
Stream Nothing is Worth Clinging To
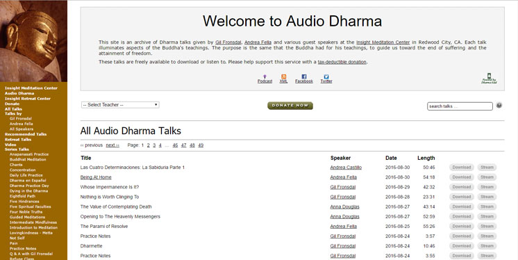[x=487, y=197]
